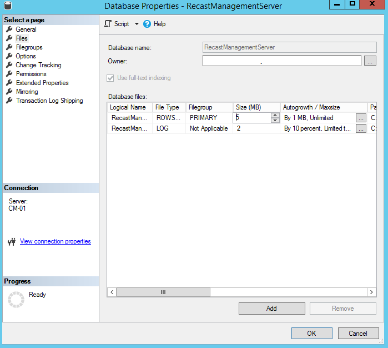
Task: Click the File Type column header
Action: click(x=169, y=107)
